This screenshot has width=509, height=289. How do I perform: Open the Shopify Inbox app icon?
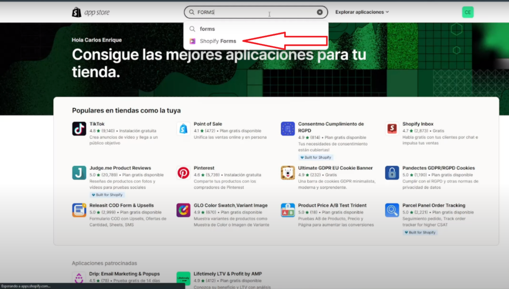[392, 129]
